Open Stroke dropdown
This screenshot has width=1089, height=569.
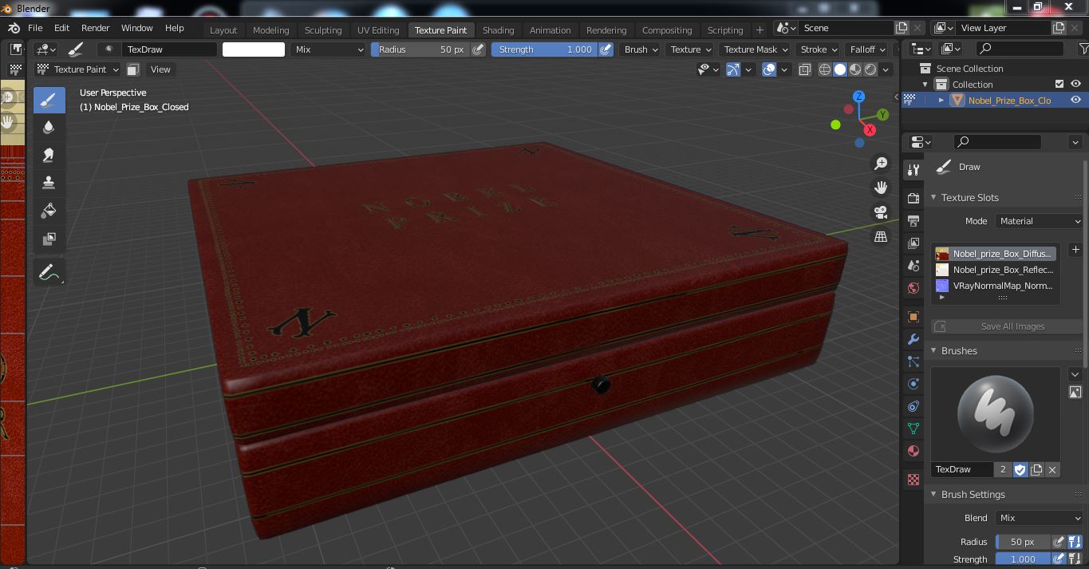click(x=819, y=49)
